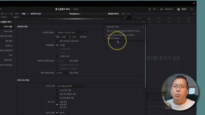Click the left 00:00:16:01 timecode
This screenshot has width=205, height=115.
click(x=36, y=14)
